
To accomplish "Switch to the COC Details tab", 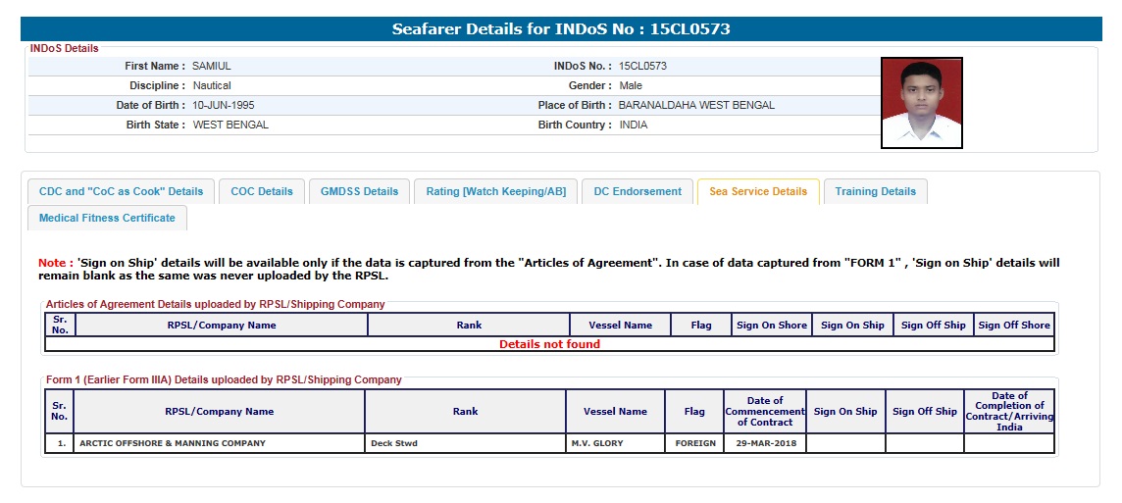I will [262, 191].
